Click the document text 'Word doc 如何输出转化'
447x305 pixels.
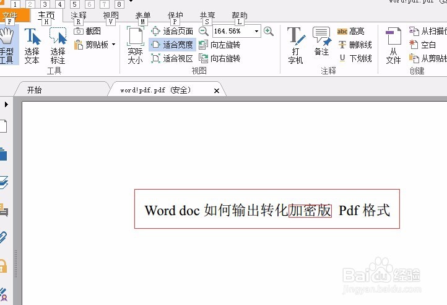pos(216,210)
